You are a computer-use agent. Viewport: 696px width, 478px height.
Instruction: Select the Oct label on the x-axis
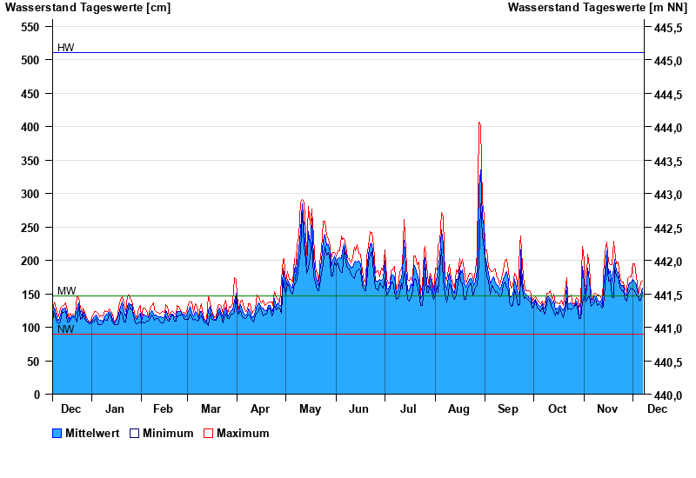pyautogui.click(x=557, y=409)
